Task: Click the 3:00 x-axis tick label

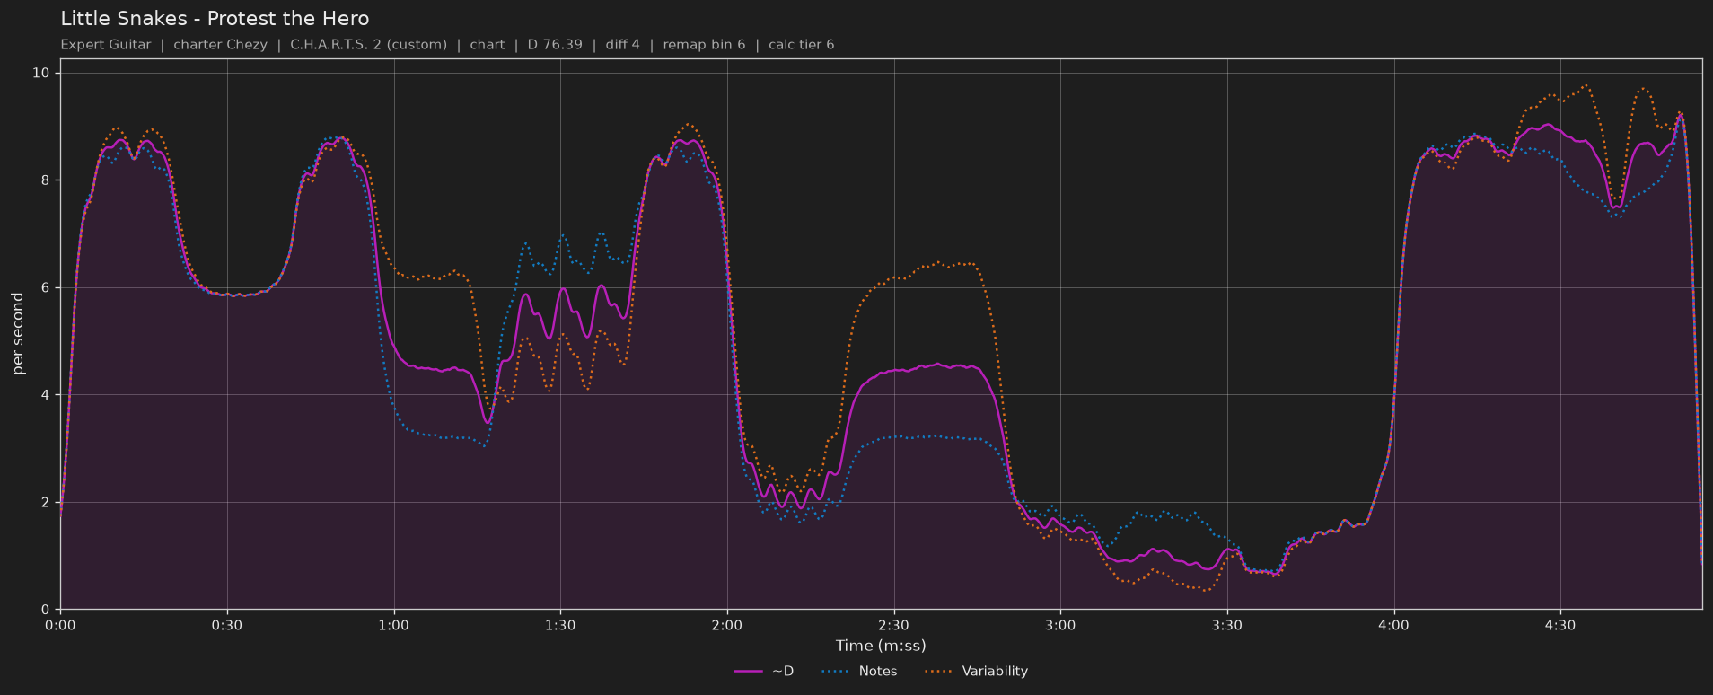Action: (1060, 625)
